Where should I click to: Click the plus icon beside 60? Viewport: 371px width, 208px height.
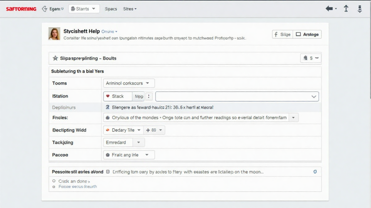click(x=148, y=130)
